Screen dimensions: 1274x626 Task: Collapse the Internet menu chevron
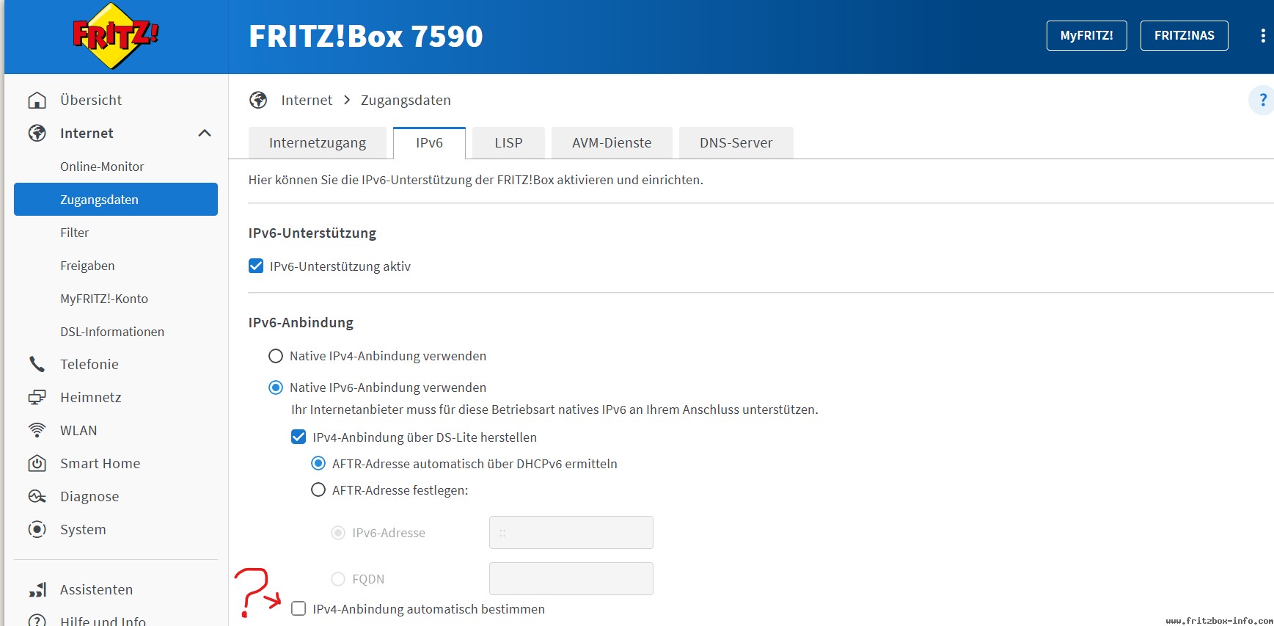pyautogui.click(x=205, y=133)
